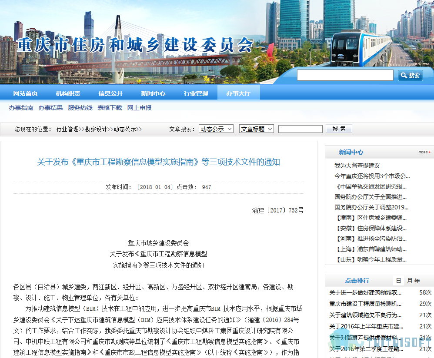Click the 新闻中心 panel heading
The width and height of the screenshot is (434, 358).
[351, 152]
